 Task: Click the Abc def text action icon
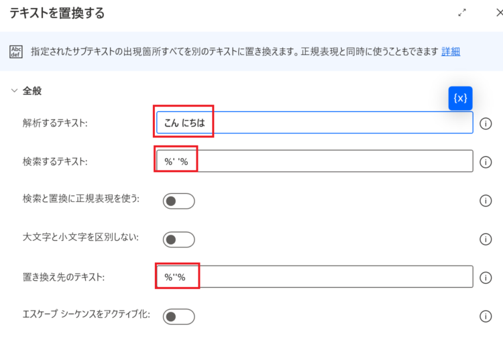click(16, 52)
